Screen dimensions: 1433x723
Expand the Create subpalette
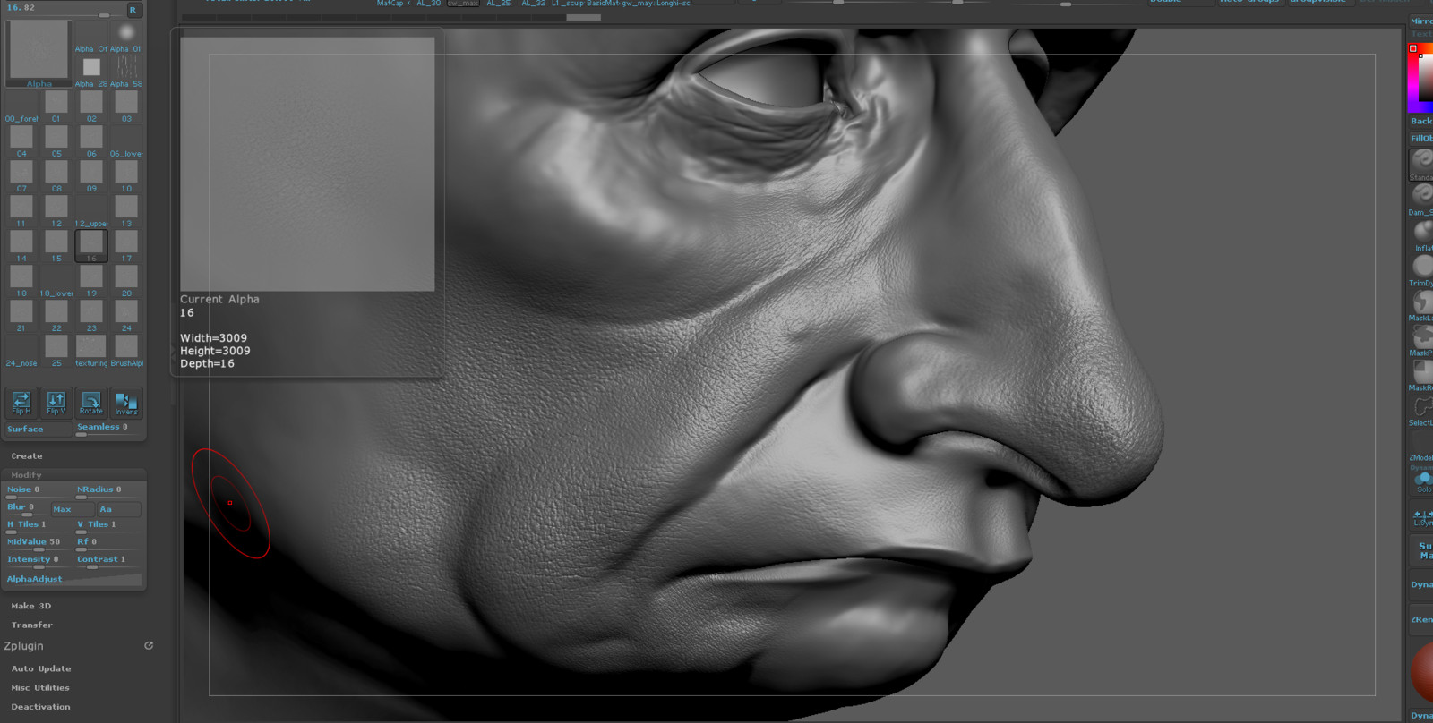(27, 455)
